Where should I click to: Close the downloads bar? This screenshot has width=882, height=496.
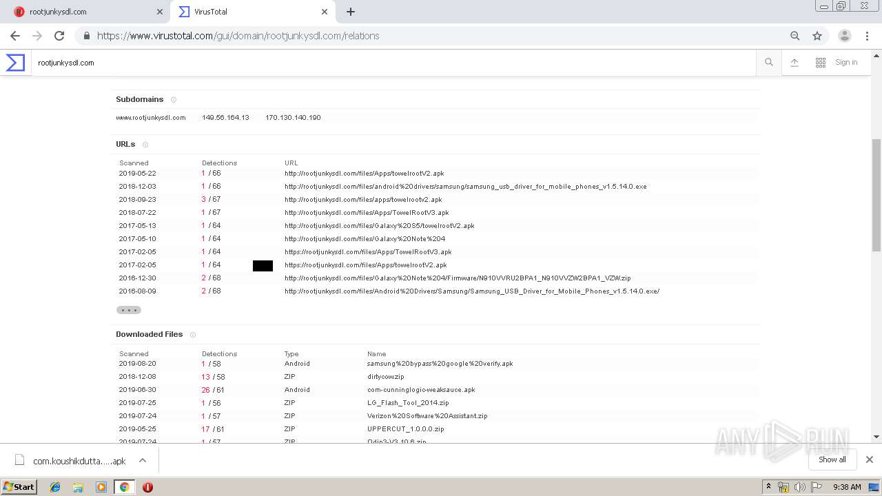click(x=870, y=459)
